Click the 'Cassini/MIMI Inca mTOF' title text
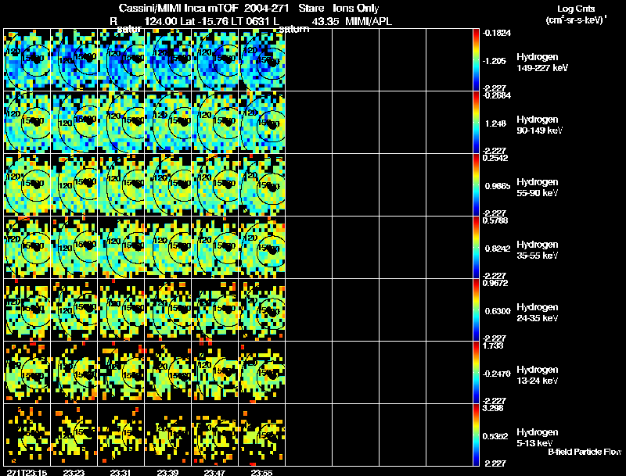The height and width of the screenshot is (476, 626). [x=178, y=8]
